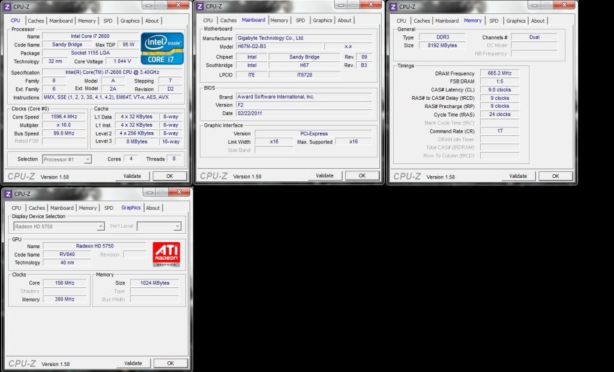Click the Core Speed value '1596.4 MHz'
Screen dimensions: 614x372
(x=64, y=117)
